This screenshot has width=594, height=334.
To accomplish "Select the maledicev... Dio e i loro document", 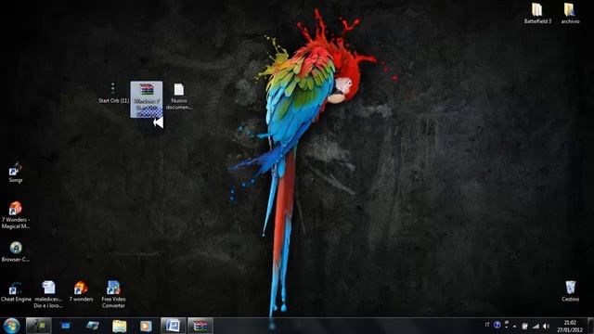I will pos(48,294).
